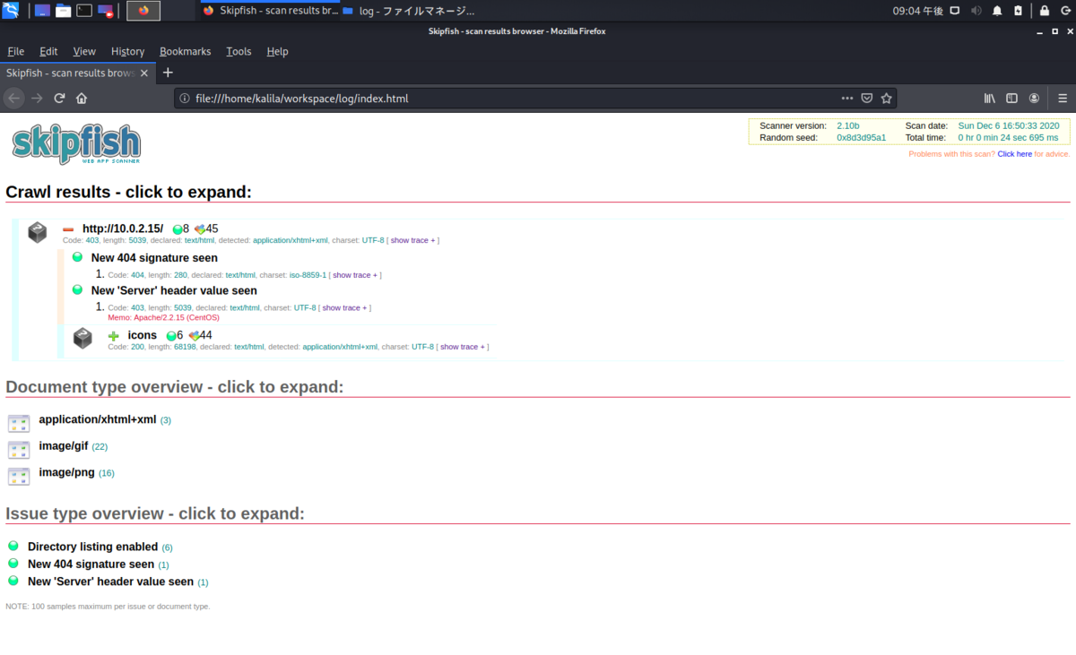The width and height of the screenshot is (1076, 655).
Task: Open the History menu
Action: [x=128, y=51]
